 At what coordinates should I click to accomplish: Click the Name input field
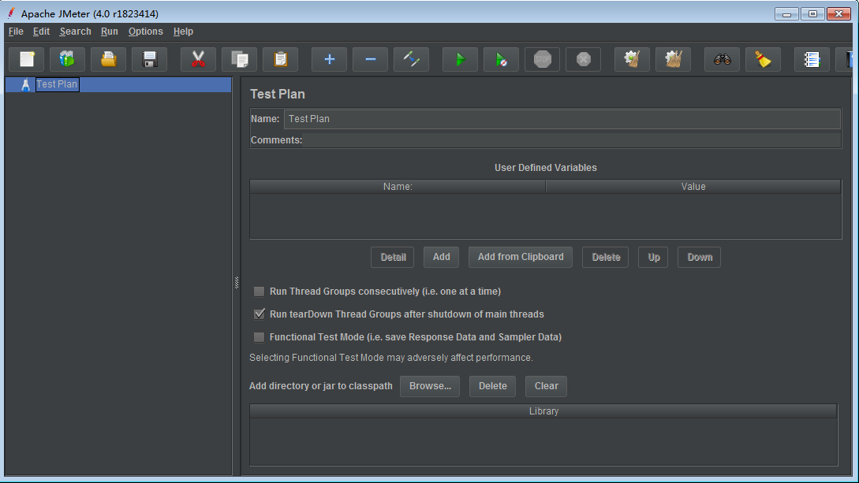point(562,119)
